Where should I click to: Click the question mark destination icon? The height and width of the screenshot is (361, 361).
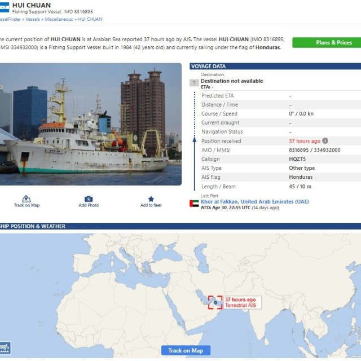pos(194,82)
